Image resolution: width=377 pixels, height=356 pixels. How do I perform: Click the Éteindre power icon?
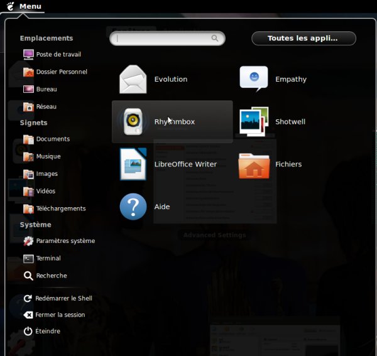pos(28,331)
